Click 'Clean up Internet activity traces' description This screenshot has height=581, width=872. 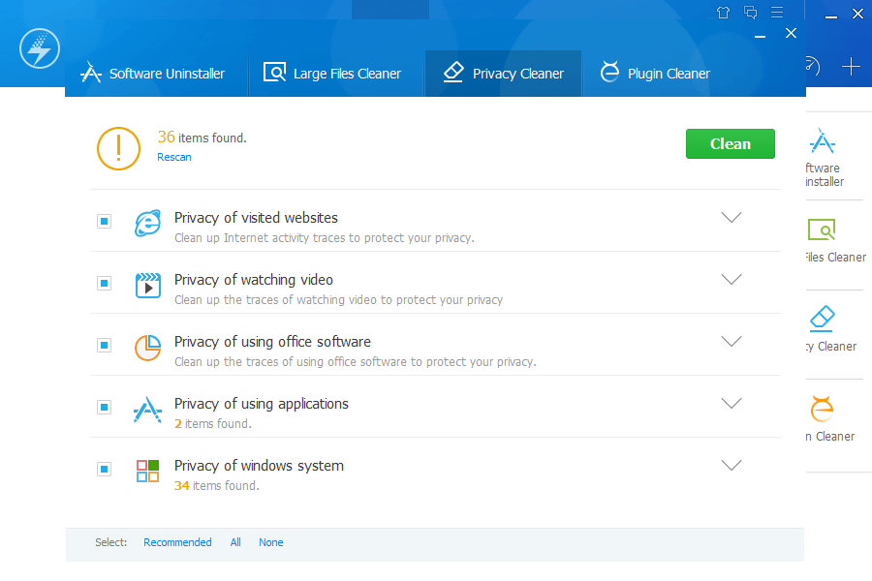point(325,238)
